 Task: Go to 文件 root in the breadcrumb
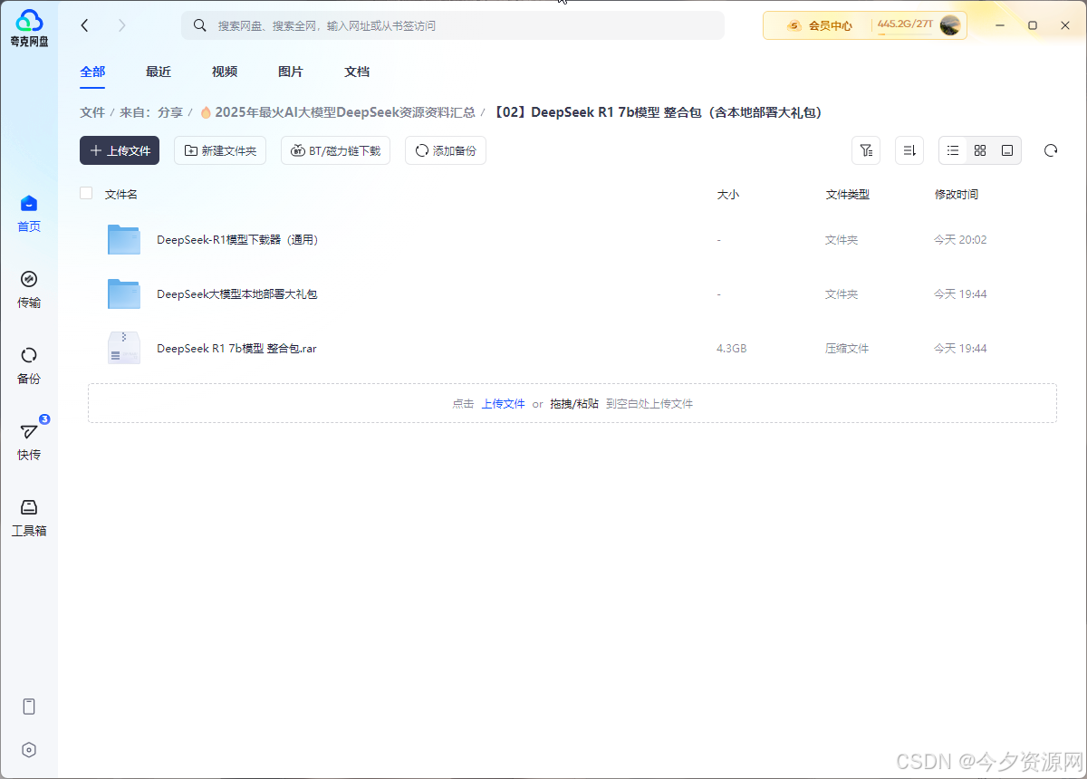pyautogui.click(x=92, y=112)
